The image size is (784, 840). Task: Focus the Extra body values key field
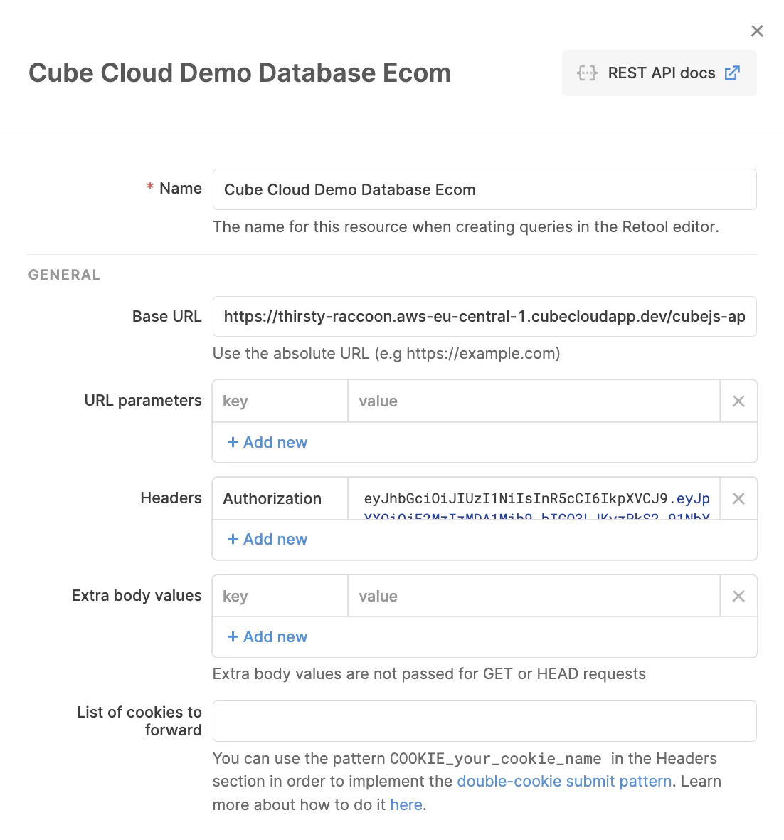click(280, 597)
